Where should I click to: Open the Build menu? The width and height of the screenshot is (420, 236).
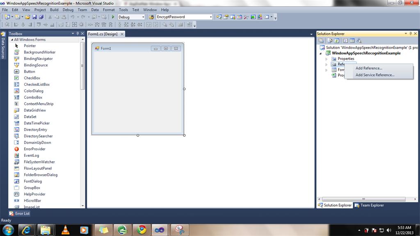tap(54, 10)
